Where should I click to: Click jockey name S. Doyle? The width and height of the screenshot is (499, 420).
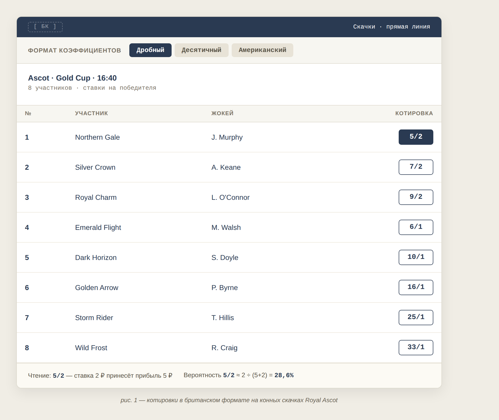pos(225,258)
